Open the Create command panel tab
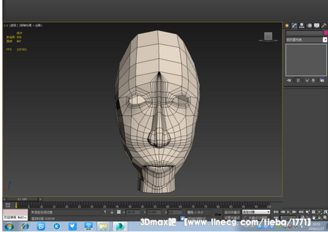This screenshot has width=328, height=232. pos(287,26)
